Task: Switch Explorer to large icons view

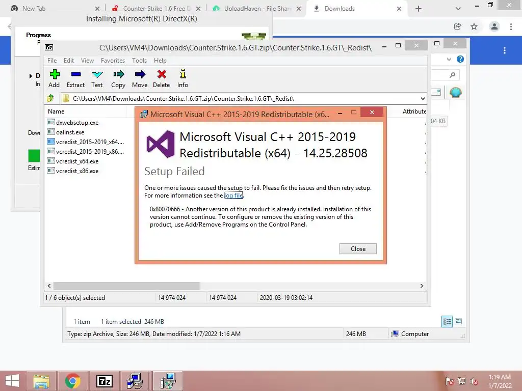Action: (458, 321)
